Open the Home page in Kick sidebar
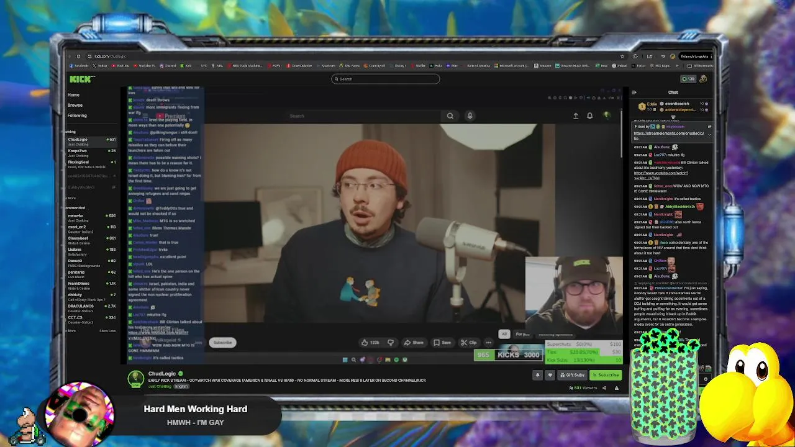795x447 pixels. click(73, 95)
